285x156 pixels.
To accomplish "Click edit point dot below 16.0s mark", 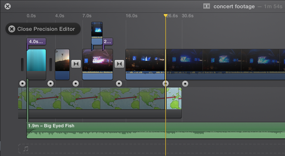I will tap(119, 84).
